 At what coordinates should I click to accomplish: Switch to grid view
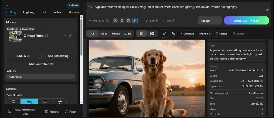point(152,34)
